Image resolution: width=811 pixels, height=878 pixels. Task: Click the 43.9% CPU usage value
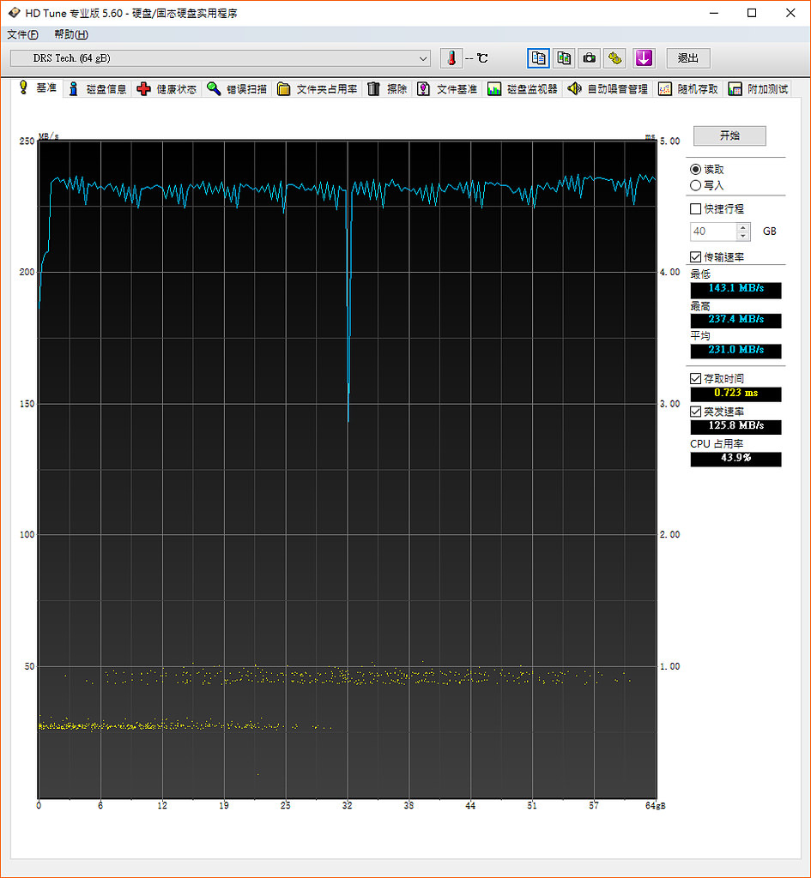pyautogui.click(x=735, y=458)
